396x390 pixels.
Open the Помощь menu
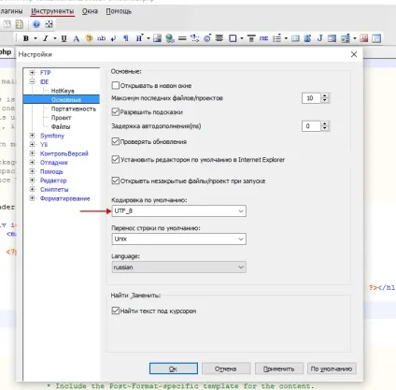[119, 11]
